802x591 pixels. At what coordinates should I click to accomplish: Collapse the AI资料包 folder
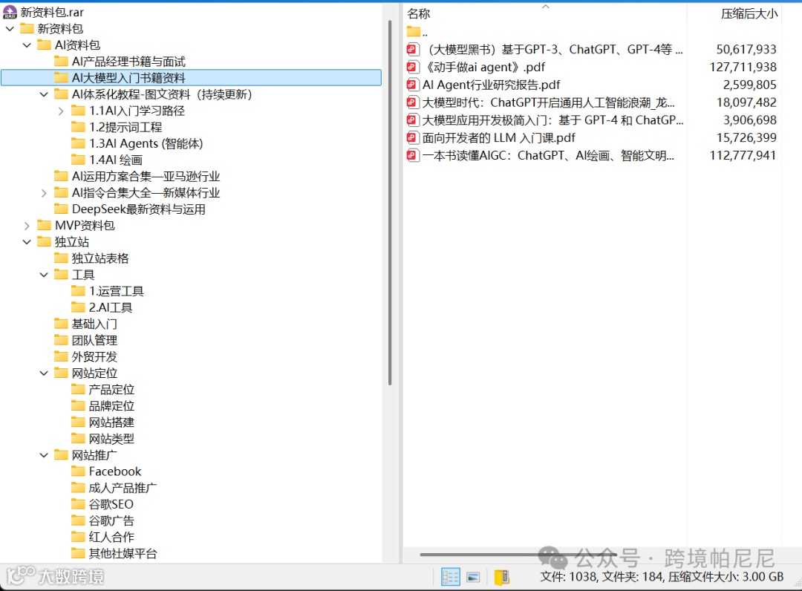tap(27, 45)
